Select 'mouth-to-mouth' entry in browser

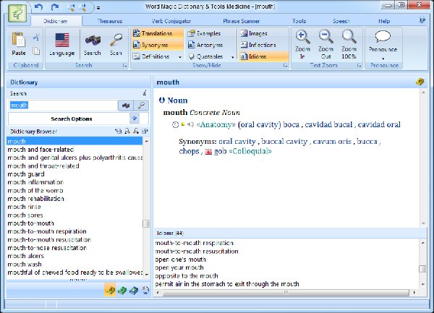30,223
